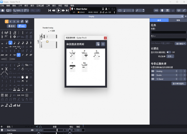Toggle display actual pitch switch Off
Viewport: 187px width, 134px height.
click(x=168, y=52)
